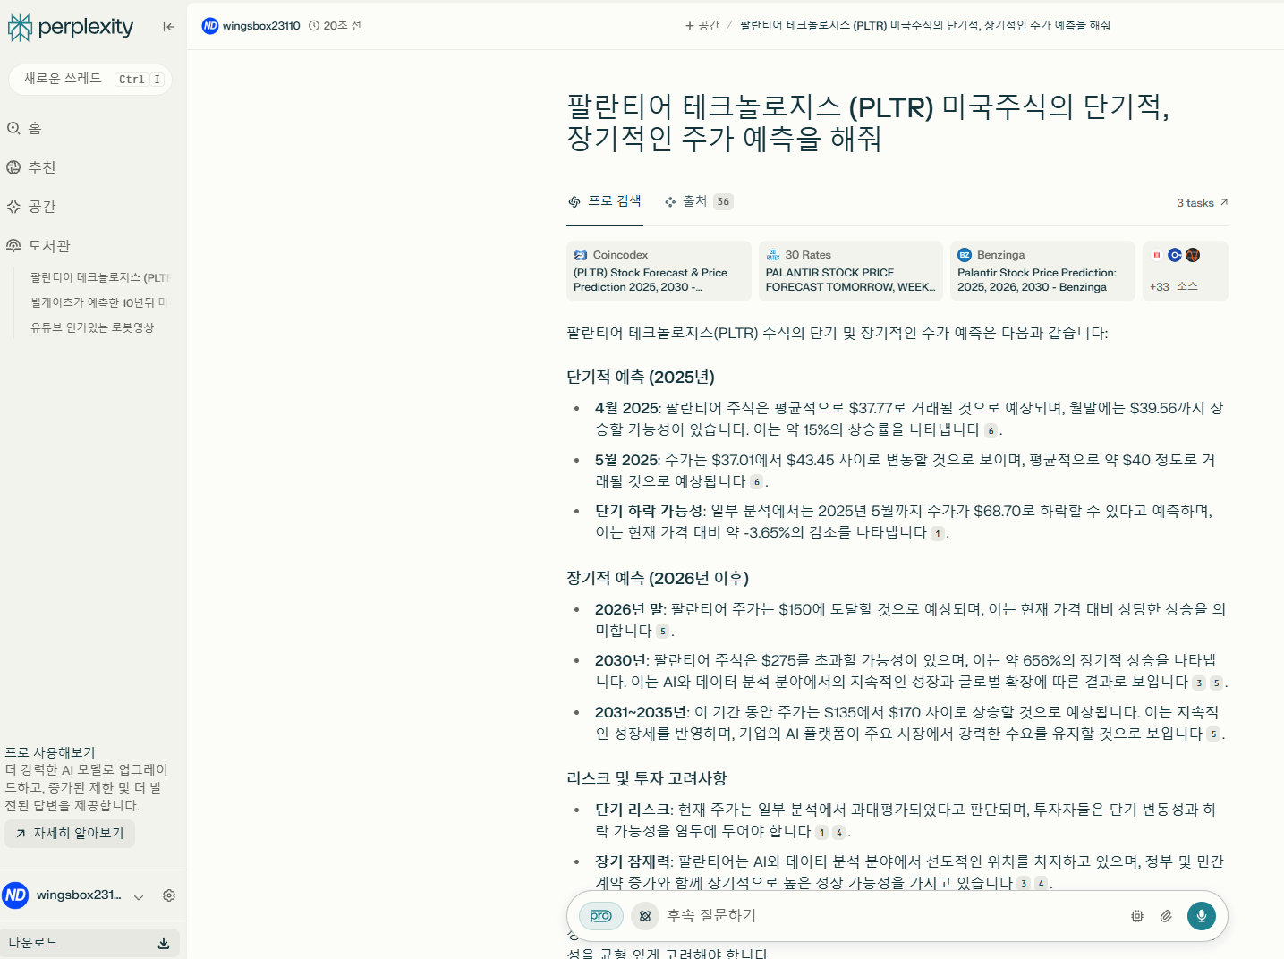Open 팔란티어 테크놀로지스 thread in library
Screen dimensions: 1284x959
[x=99, y=278]
